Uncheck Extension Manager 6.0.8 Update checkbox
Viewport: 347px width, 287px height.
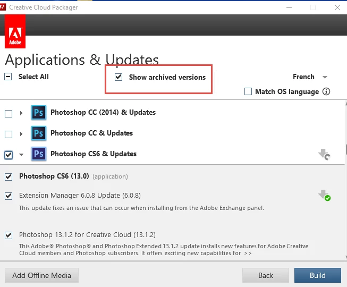tap(9, 196)
